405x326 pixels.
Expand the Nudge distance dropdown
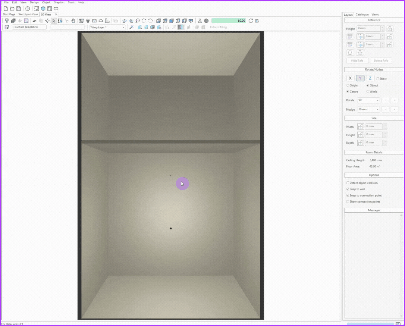pos(377,110)
